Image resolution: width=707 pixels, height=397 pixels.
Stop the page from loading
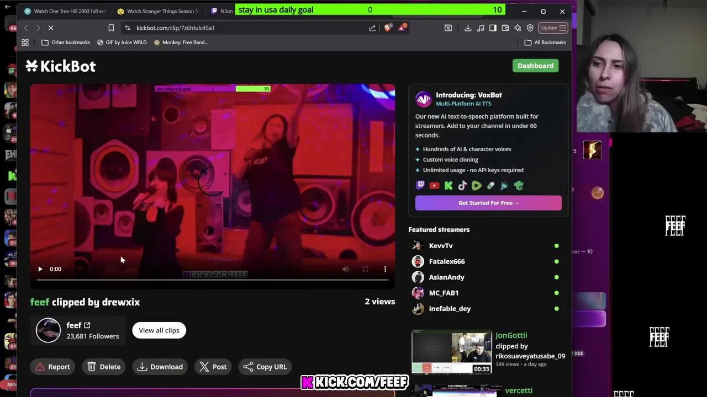click(51, 28)
